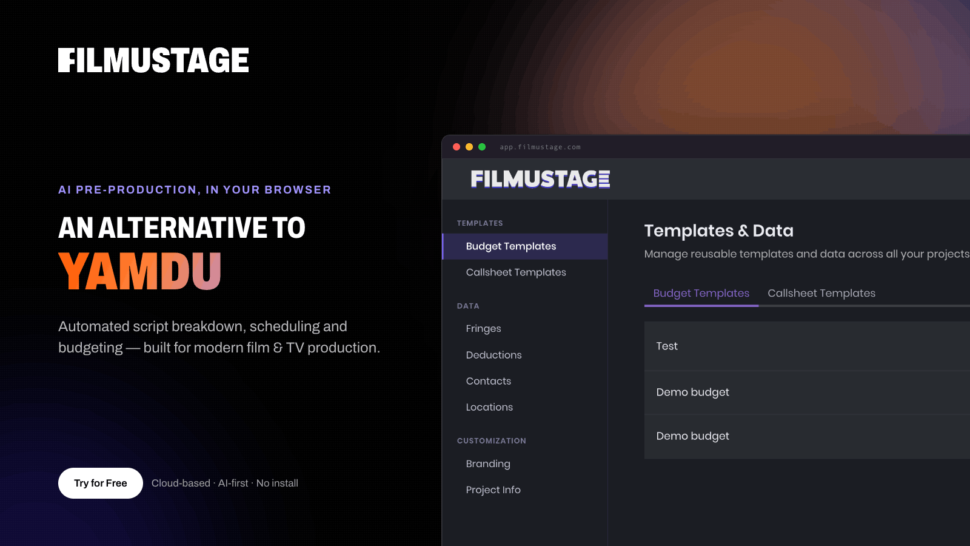The width and height of the screenshot is (970, 546).
Task: Select Budget Templates in the sidebar
Action: (x=525, y=246)
